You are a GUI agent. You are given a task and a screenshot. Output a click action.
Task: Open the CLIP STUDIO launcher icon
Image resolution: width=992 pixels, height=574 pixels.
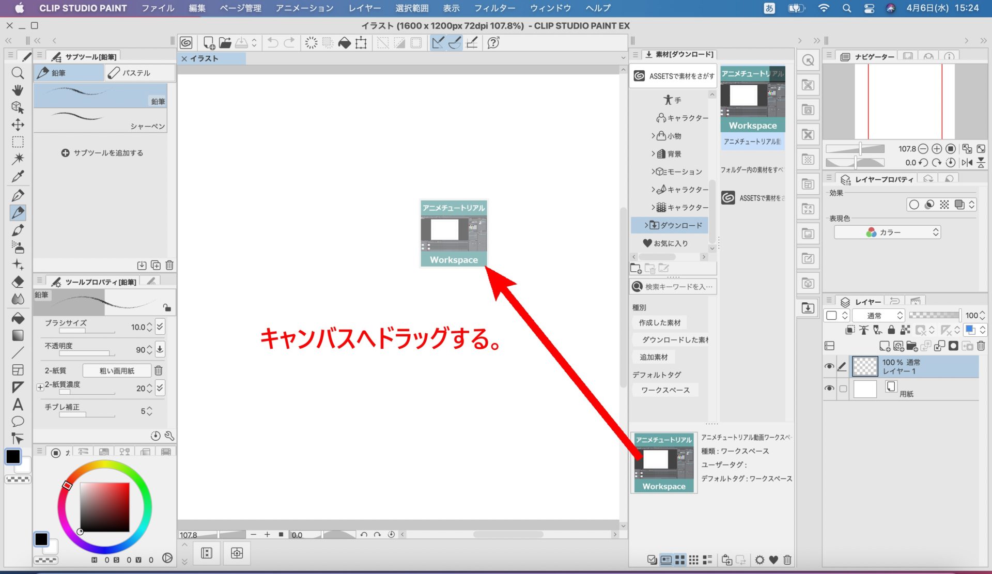(186, 43)
